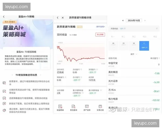Open the 中国平安 row
Screen dimensions: 162x130
134,64
